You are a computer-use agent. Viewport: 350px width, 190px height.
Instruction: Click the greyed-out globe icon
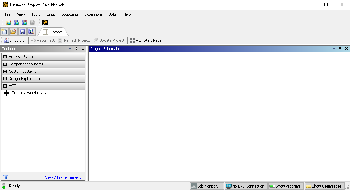click(x=32, y=23)
